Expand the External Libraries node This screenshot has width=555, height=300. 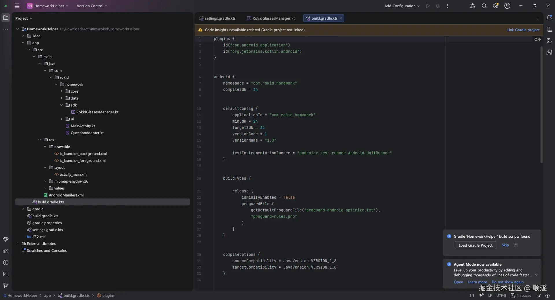18,244
